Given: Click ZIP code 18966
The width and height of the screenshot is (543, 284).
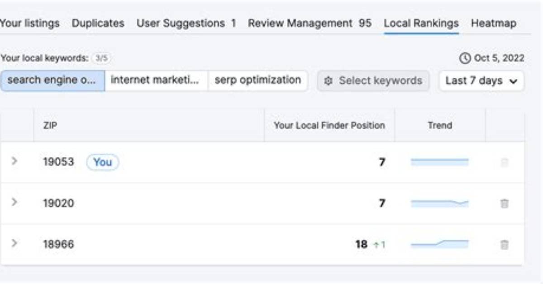Looking at the screenshot, I should pyautogui.click(x=58, y=245).
